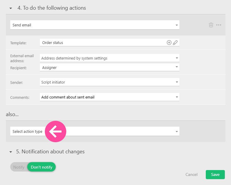Open the Select action type dropdown
This screenshot has height=185, width=231.
click(117, 132)
